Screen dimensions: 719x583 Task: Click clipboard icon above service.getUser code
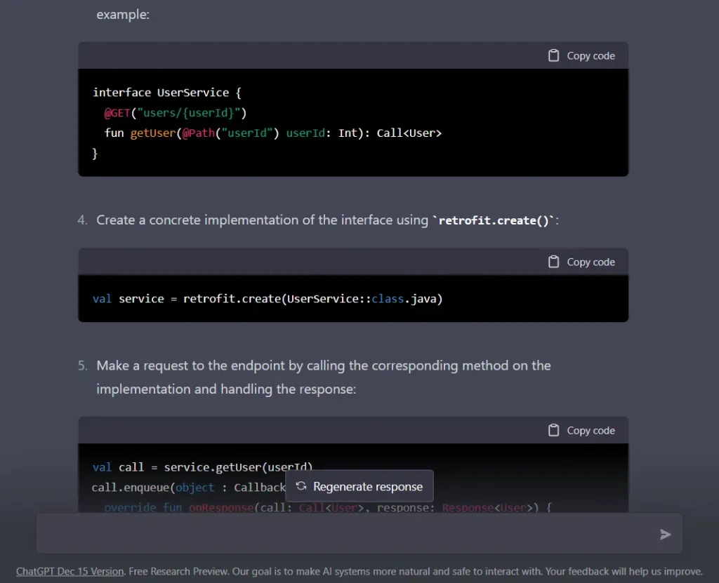click(x=553, y=430)
